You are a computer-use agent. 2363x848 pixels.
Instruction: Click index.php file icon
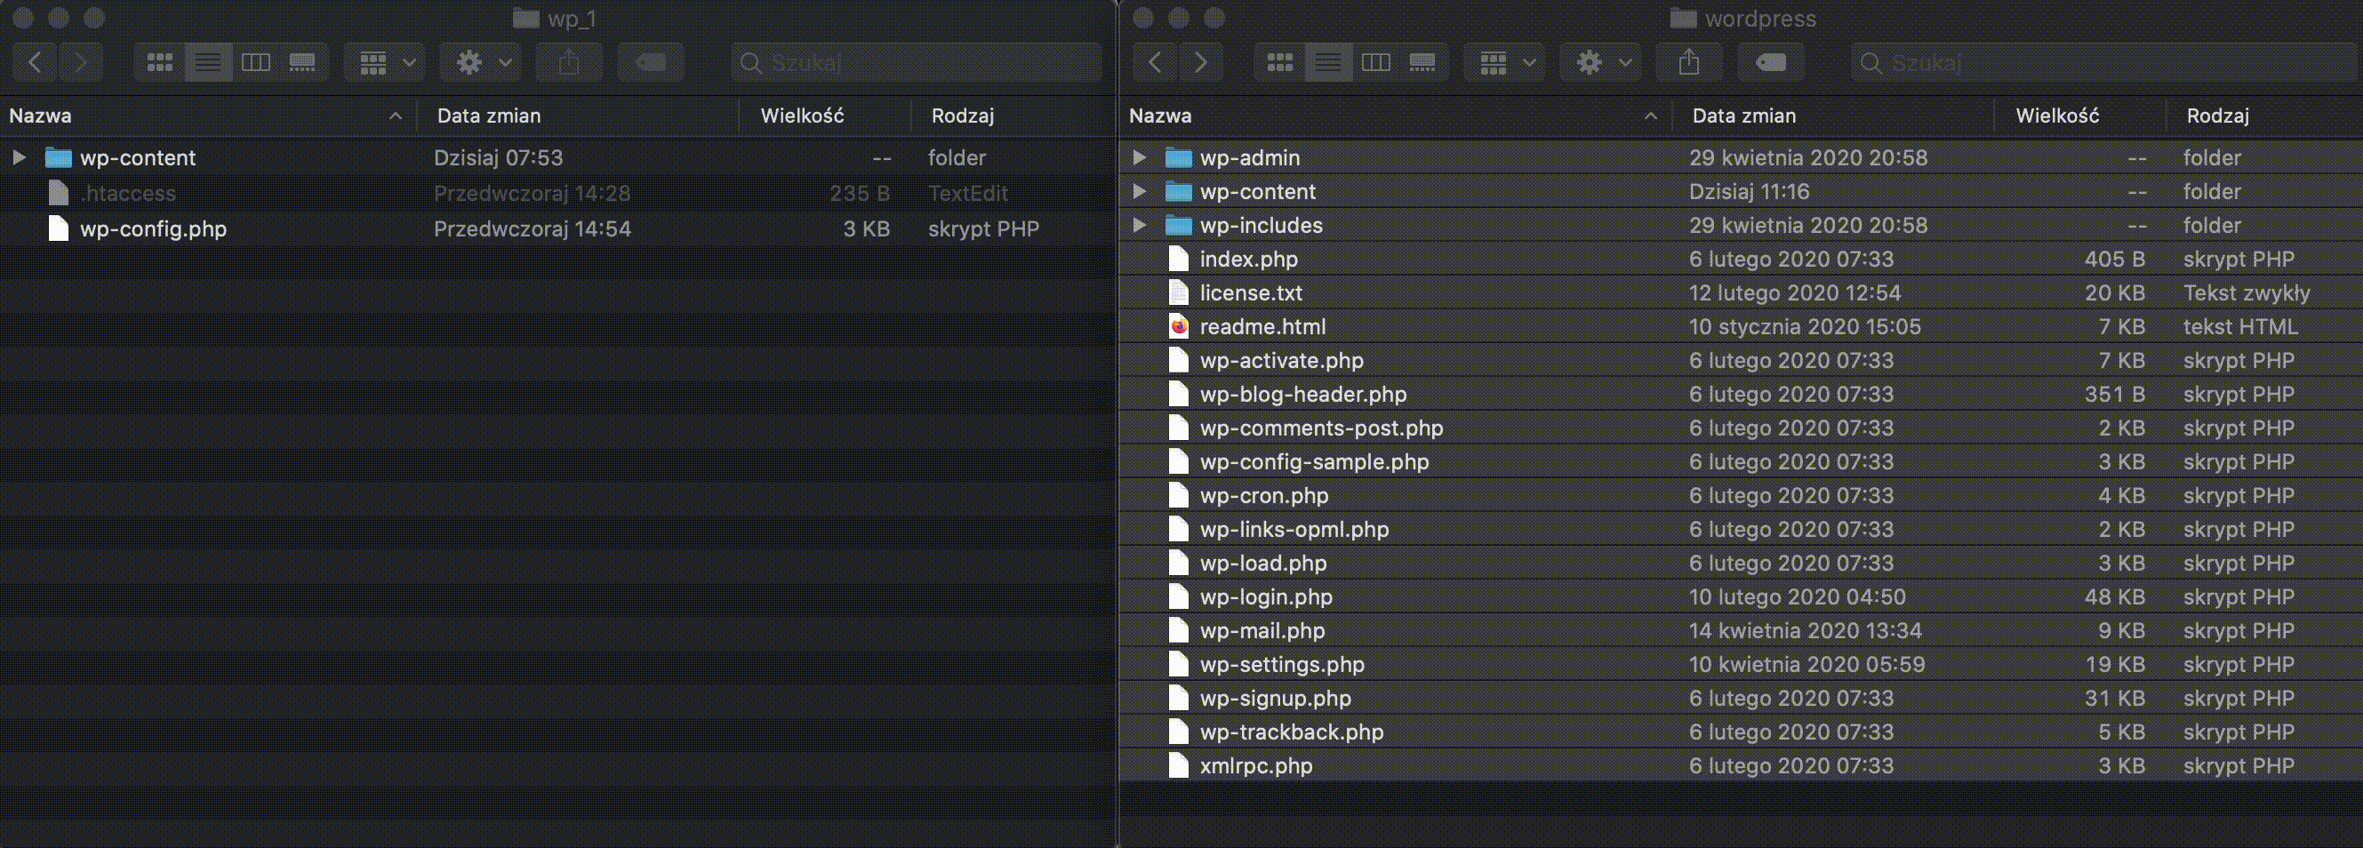coord(1179,259)
